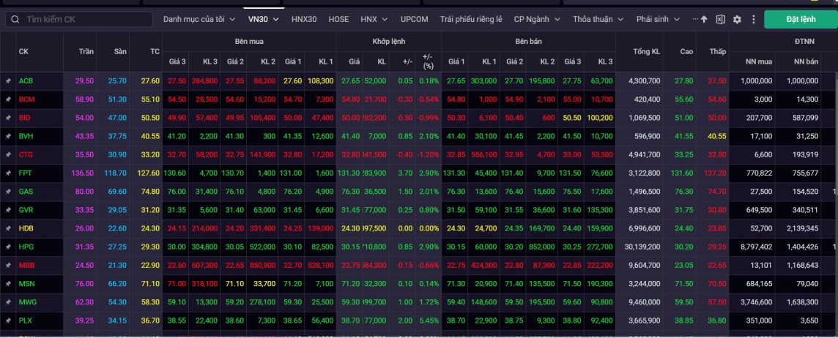Click the pin icon for MWG
The height and width of the screenshot is (338, 838).
coord(8,301)
